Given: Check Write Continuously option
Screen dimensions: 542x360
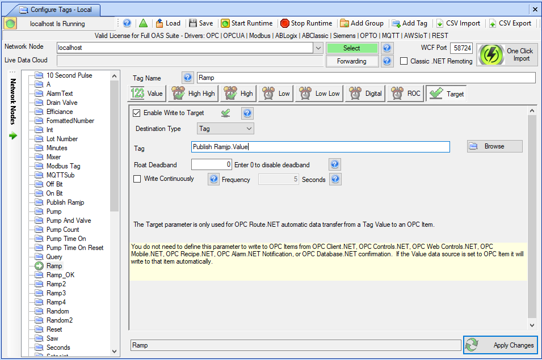Looking at the screenshot, I should [137, 179].
